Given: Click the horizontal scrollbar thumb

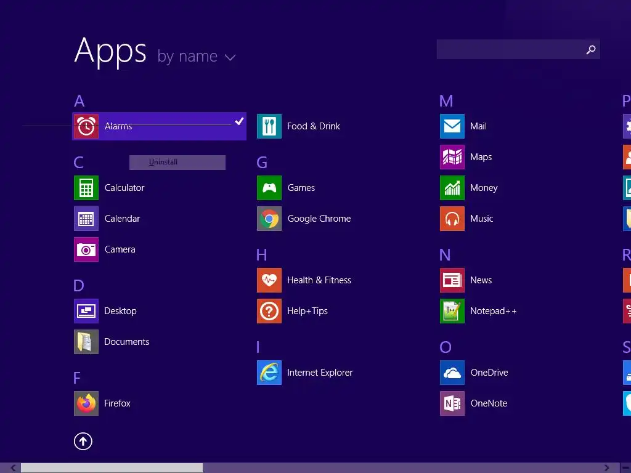Looking at the screenshot, I should coord(112,468).
